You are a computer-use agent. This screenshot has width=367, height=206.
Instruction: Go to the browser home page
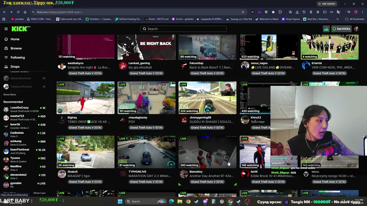click(25, 12)
